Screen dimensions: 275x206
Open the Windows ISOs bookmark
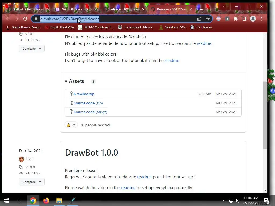pos(173,27)
